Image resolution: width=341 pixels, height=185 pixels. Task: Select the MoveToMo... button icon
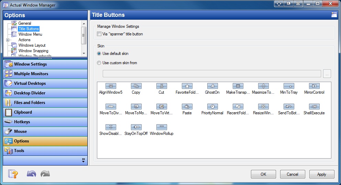tap(136, 107)
